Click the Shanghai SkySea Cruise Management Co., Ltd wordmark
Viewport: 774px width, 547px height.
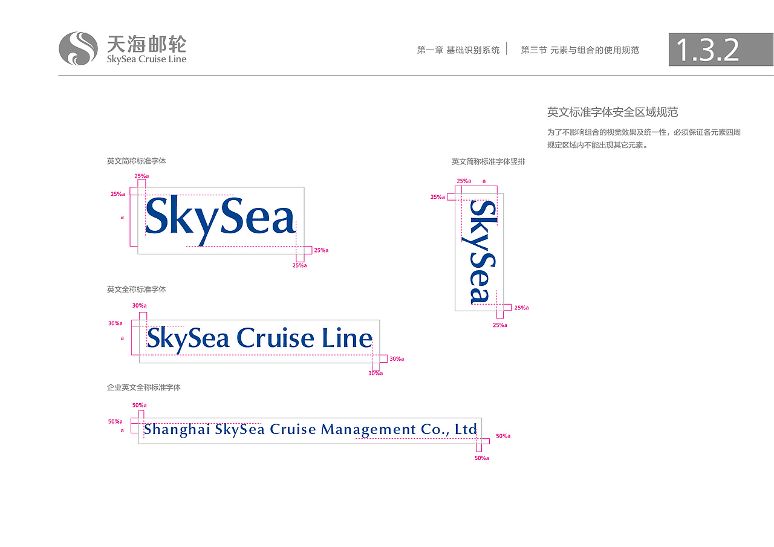(311, 430)
